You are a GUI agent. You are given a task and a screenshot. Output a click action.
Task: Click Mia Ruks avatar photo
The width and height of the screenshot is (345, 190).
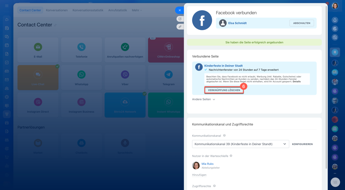point(196,166)
